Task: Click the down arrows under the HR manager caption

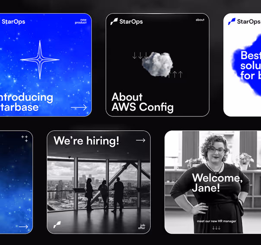Action: click(216, 228)
